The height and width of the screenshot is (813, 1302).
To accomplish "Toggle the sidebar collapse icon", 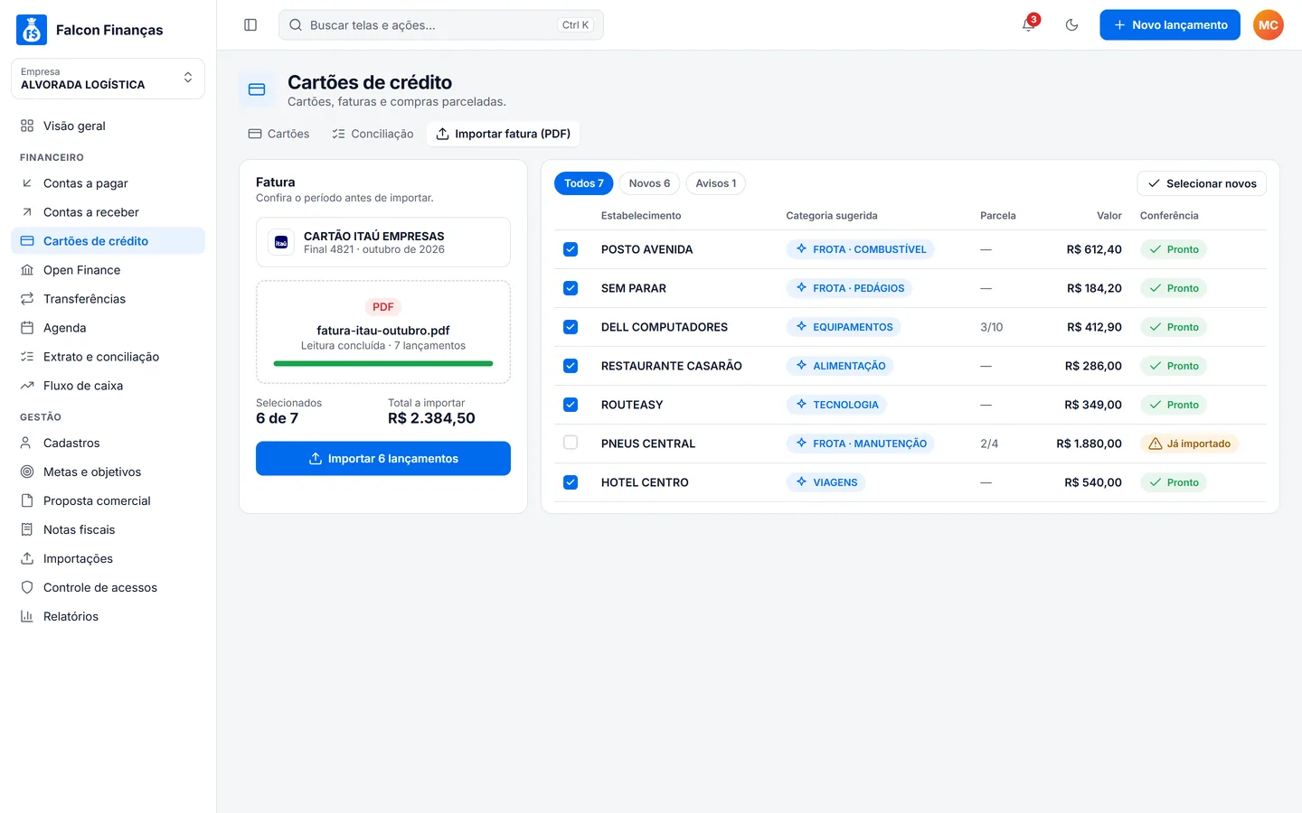I will click(x=250, y=25).
